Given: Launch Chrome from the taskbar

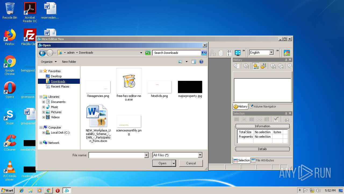Looking at the screenshot, I should click(x=48, y=190).
